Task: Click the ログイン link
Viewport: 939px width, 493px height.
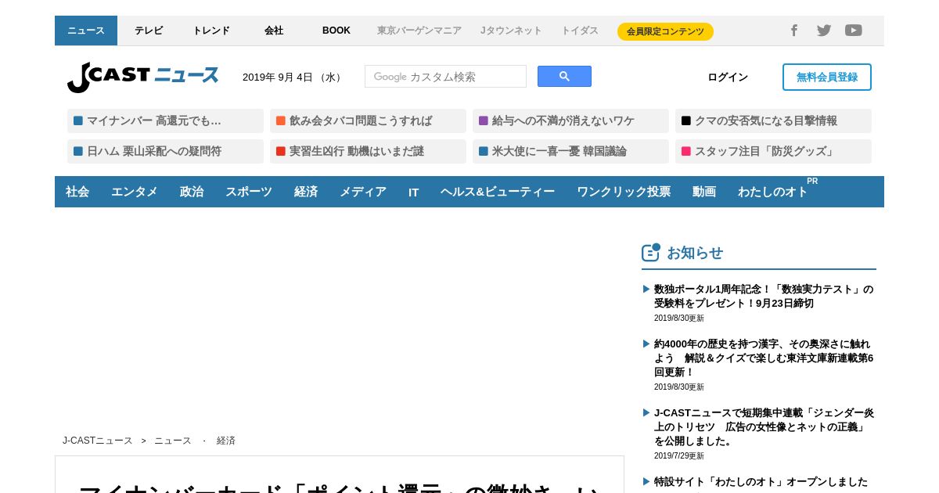Action: [728, 77]
